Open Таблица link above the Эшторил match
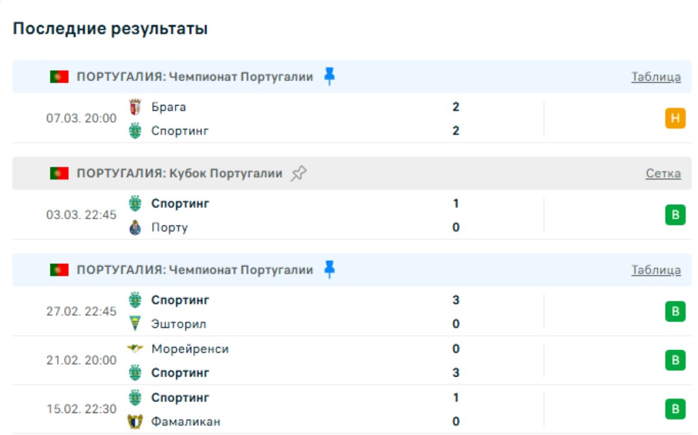 pos(656,270)
